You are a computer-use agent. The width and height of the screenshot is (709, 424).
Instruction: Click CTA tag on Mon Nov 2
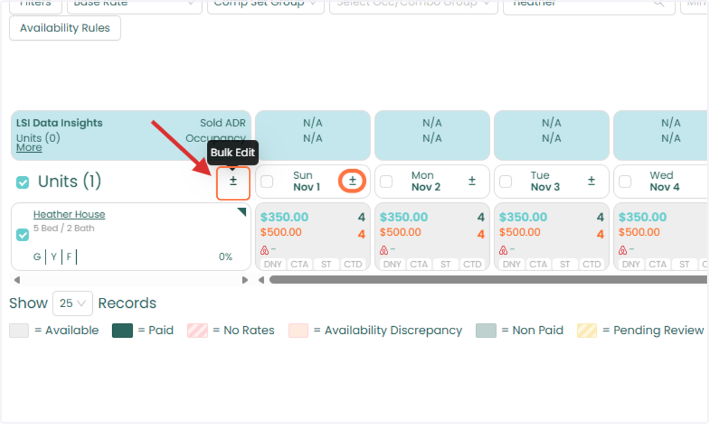pos(419,264)
